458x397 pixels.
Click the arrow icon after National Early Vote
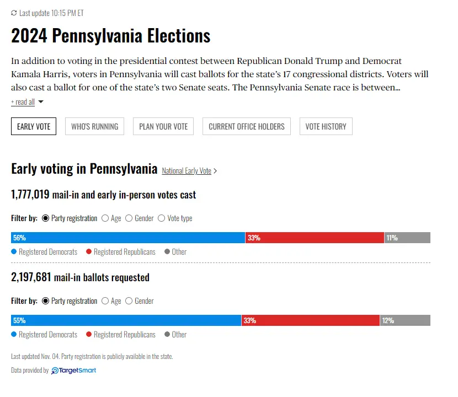click(x=215, y=171)
